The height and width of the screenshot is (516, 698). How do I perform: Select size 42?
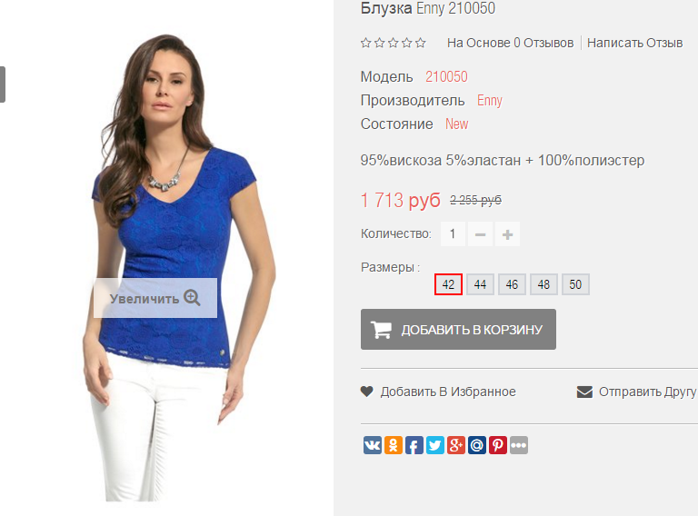tap(448, 284)
